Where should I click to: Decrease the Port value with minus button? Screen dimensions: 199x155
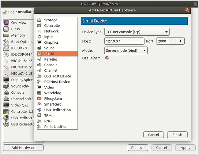173,41
